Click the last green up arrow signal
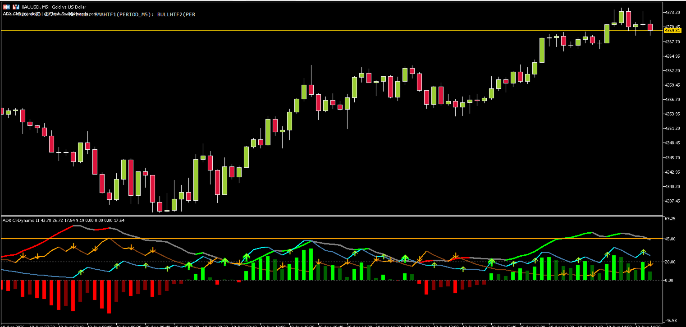This screenshot has height=327, width=686. 643,251
